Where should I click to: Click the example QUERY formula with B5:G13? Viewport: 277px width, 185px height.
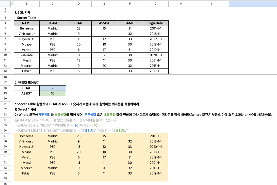click(x=58, y=125)
